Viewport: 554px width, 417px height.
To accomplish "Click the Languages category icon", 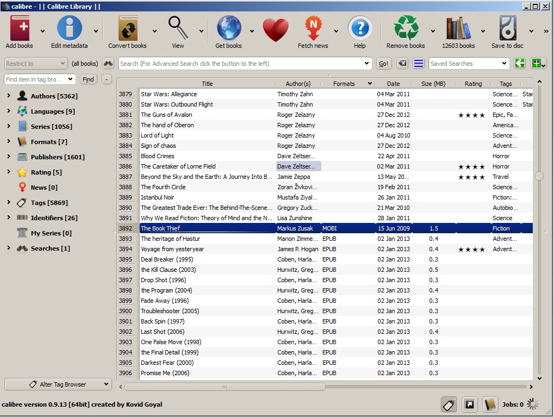I will [22, 111].
